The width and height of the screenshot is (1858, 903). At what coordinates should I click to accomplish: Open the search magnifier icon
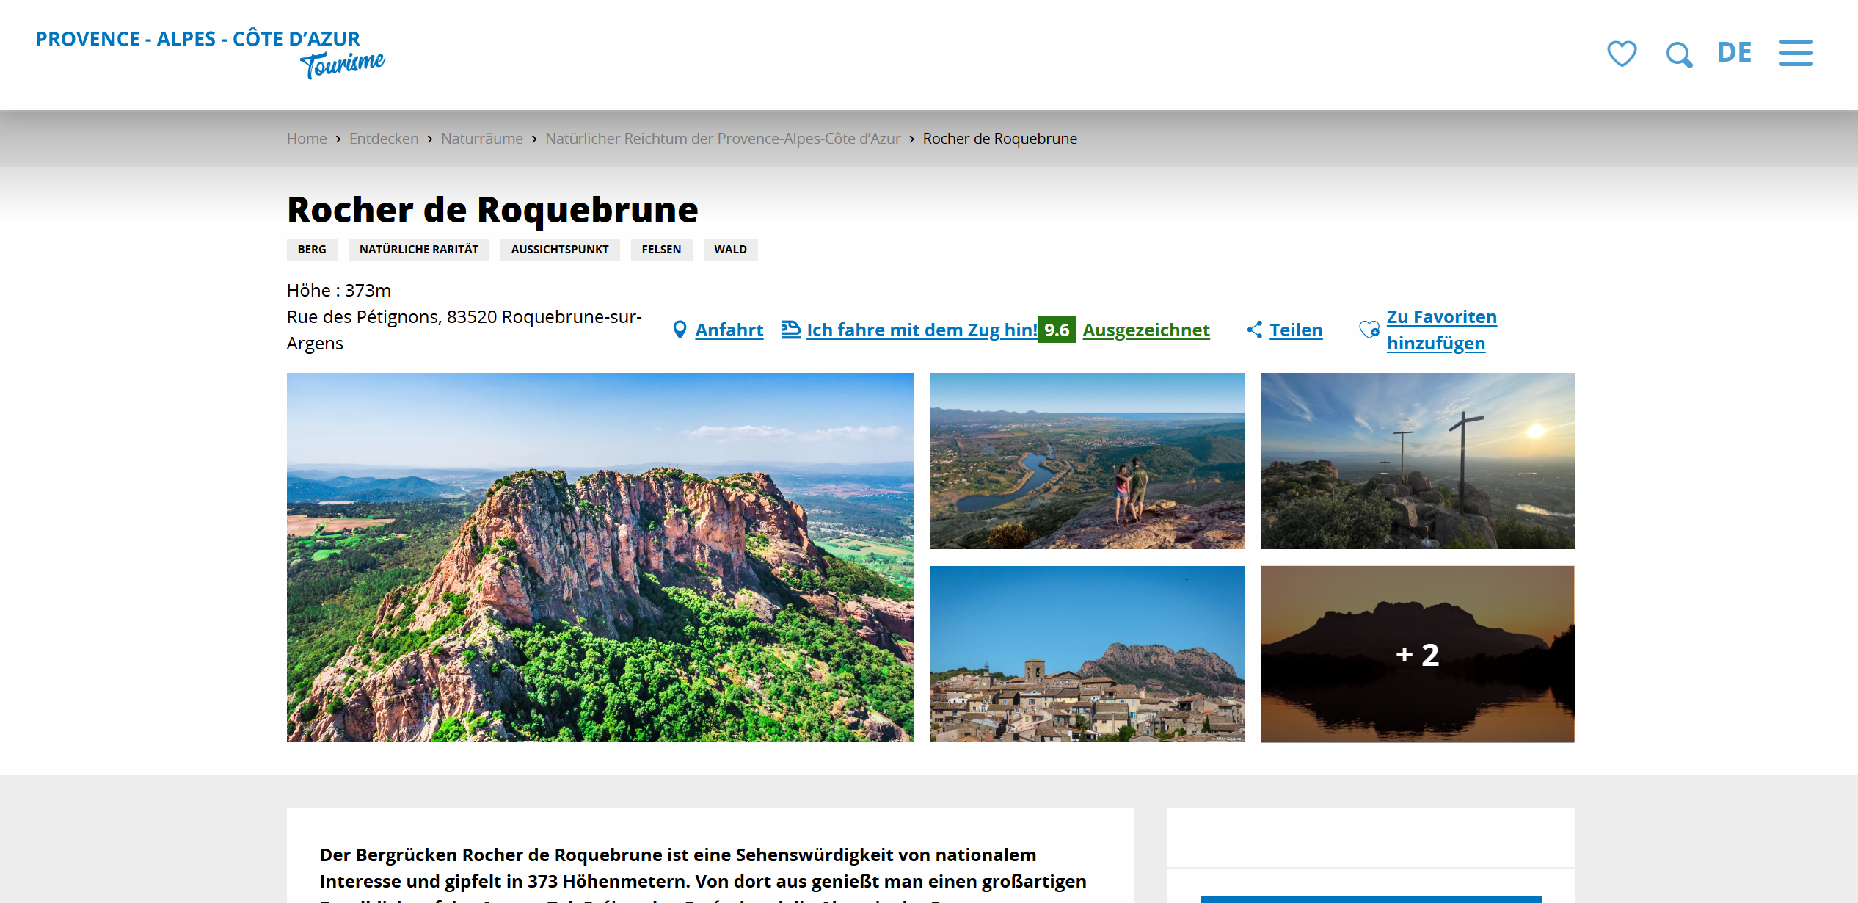click(x=1678, y=54)
